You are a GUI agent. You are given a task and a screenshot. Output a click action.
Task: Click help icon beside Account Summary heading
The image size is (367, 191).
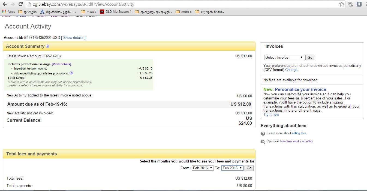point(47,46)
